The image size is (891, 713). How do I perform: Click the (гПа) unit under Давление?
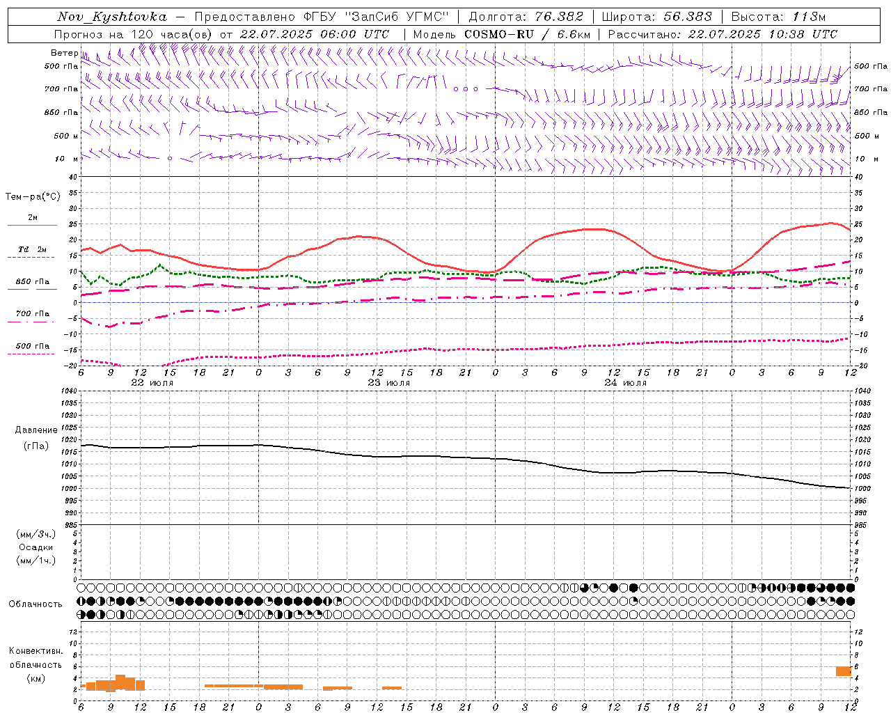click(36, 446)
